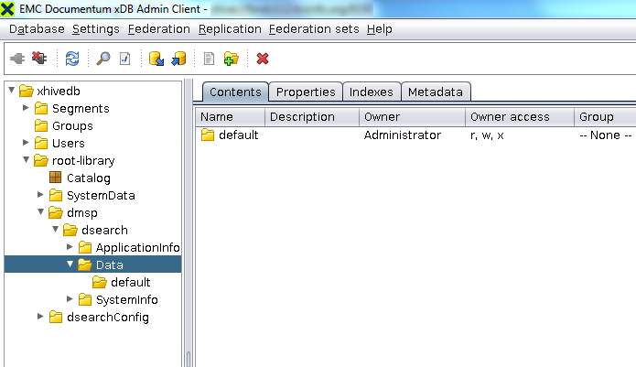This screenshot has height=367, width=636.
Task: Open the Database menu
Action: tap(37, 29)
